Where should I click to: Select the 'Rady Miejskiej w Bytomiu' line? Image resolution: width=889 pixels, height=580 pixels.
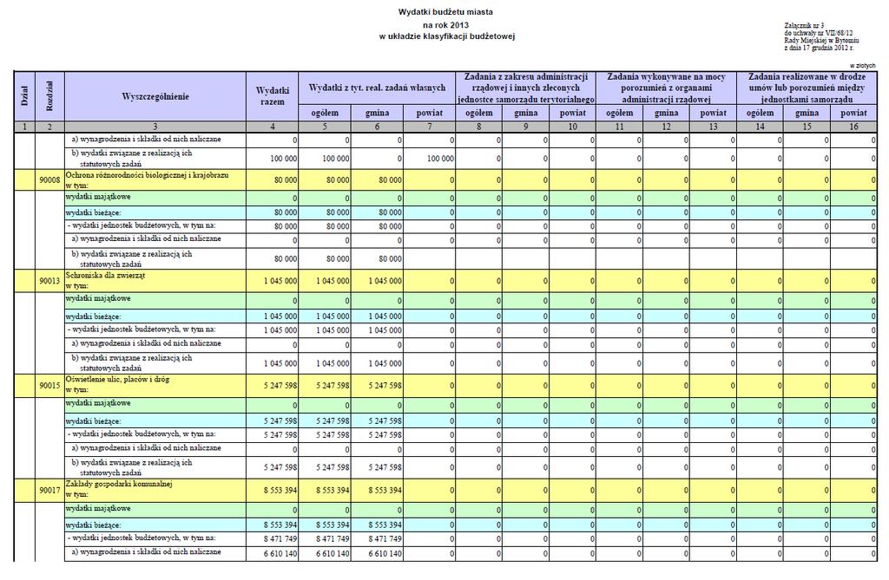pyautogui.click(x=821, y=40)
